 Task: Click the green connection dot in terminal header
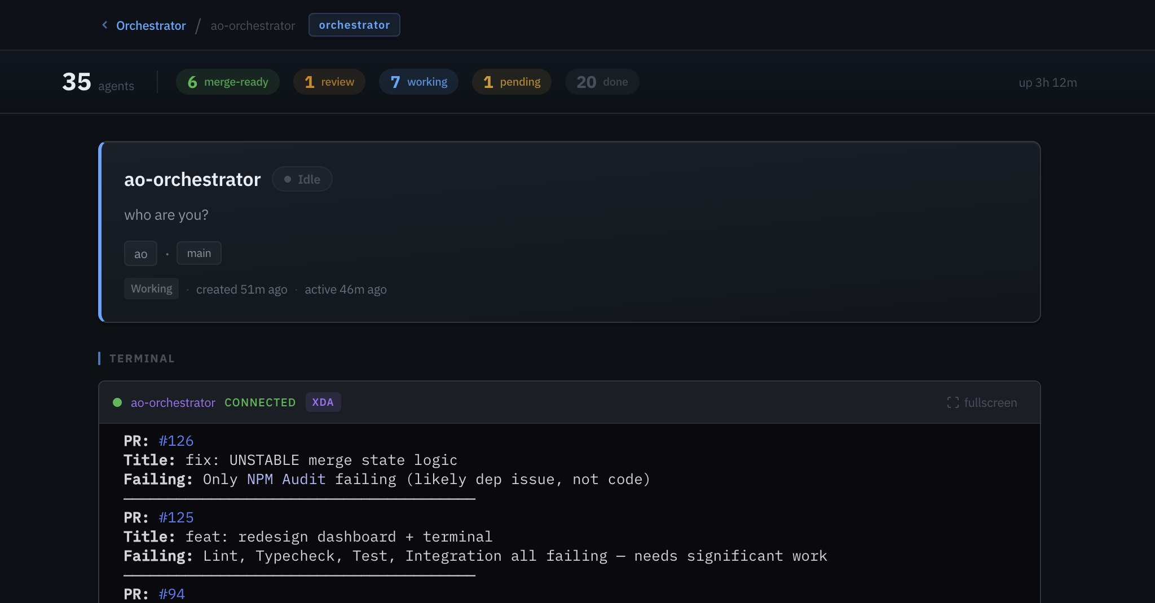[x=117, y=402]
